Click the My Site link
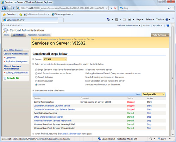The width and height of the screenshot is (176, 142). pyautogui.click(x=146, y=26)
